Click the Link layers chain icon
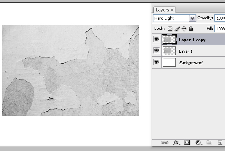The height and width of the screenshot is (151, 225). (x=164, y=142)
